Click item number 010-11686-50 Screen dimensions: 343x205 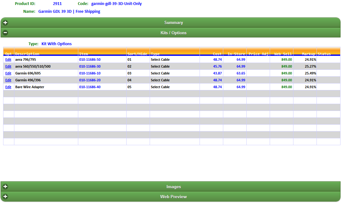click(x=90, y=60)
